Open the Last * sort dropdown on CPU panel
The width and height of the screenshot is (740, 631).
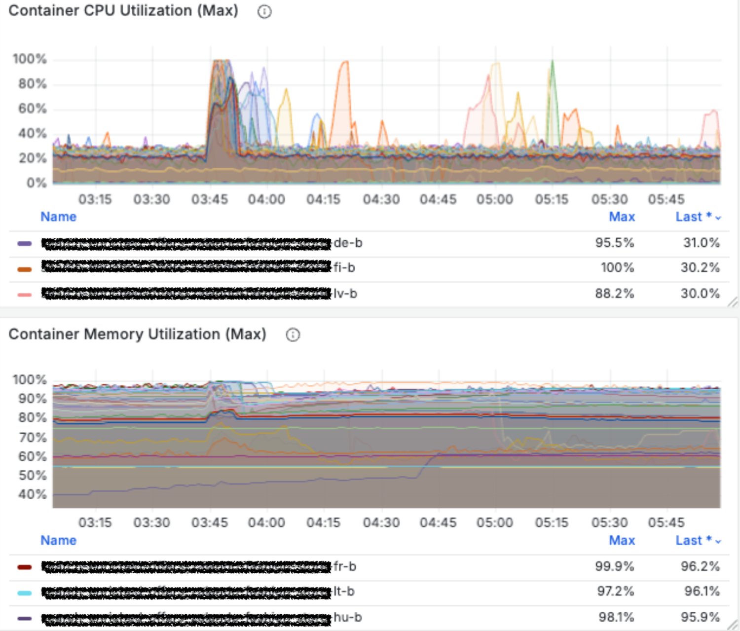(x=696, y=217)
